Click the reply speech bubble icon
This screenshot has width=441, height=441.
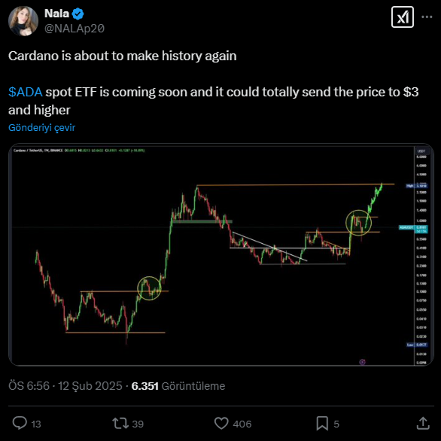[x=20, y=423]
